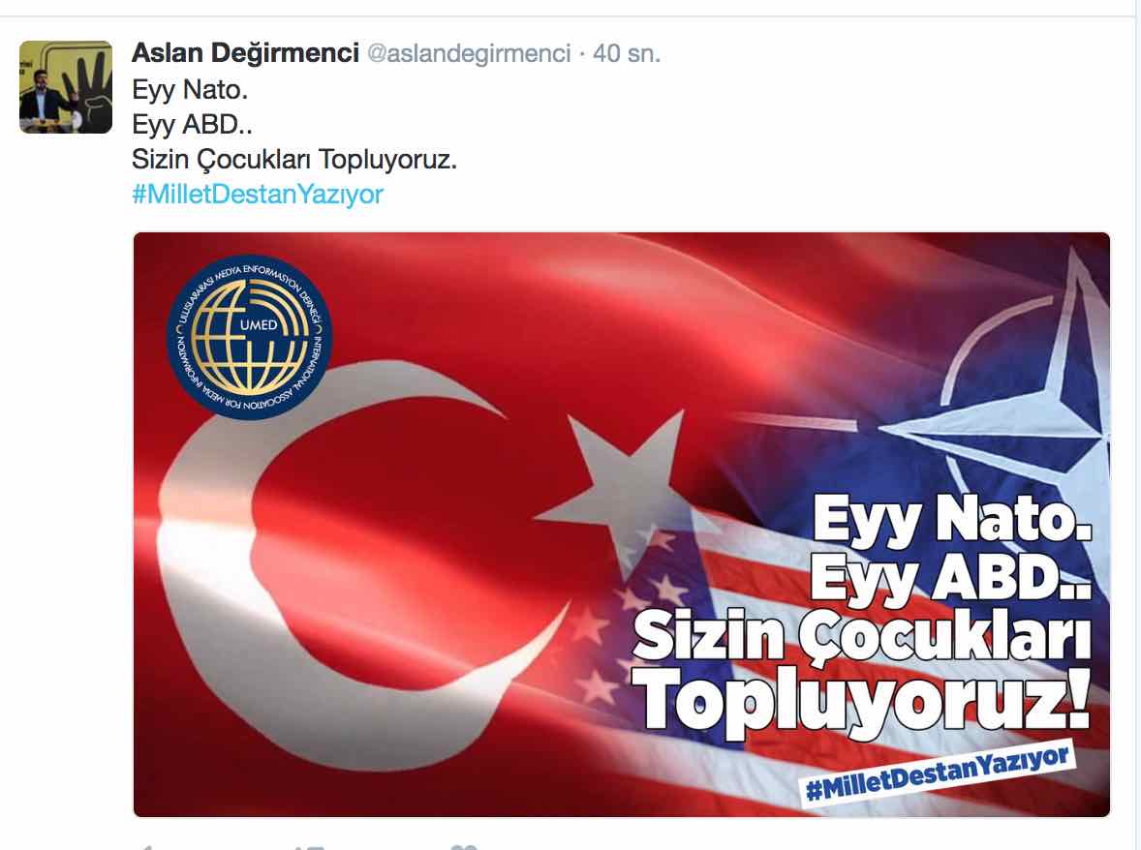Click tweet text 'Sizin Çocukları Topluyoruz.'
The width and height of the screenshot is (1141, 850).
pyautogui.click(x=294, y=159)
